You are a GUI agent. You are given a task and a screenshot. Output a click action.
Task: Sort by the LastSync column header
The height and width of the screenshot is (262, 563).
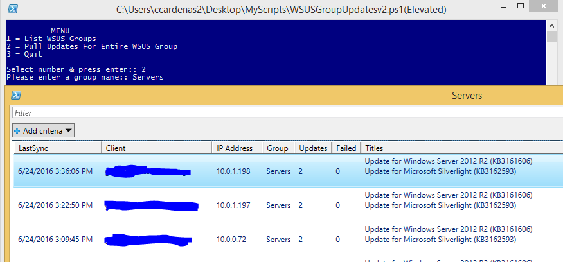pyautogui.click(x=57, y=148)
